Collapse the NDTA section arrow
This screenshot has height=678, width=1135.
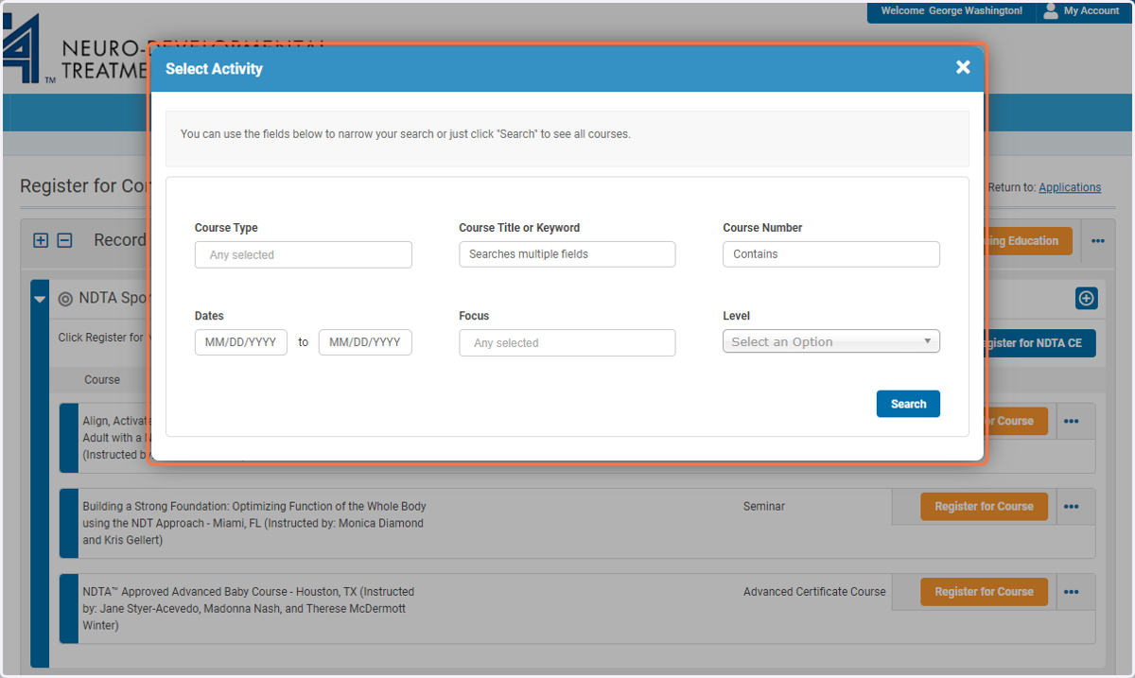pos(40,299)
